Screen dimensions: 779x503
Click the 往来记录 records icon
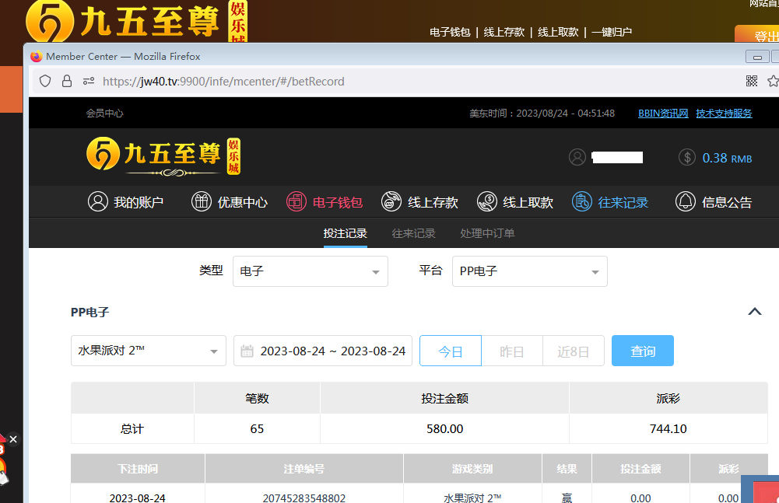[582, 201]
